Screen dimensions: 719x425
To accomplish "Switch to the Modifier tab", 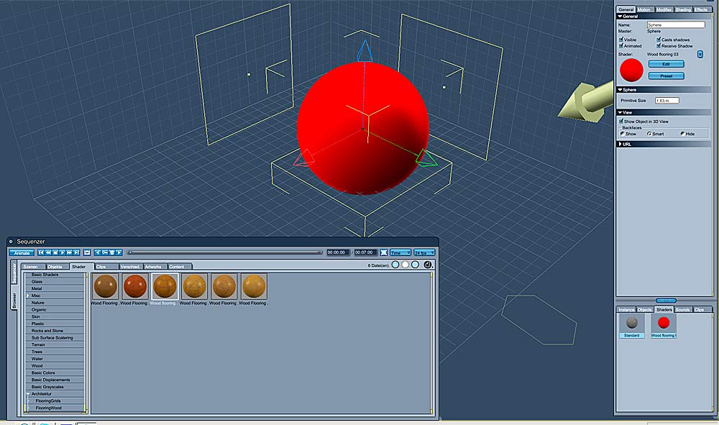I will tap(664, 9).
